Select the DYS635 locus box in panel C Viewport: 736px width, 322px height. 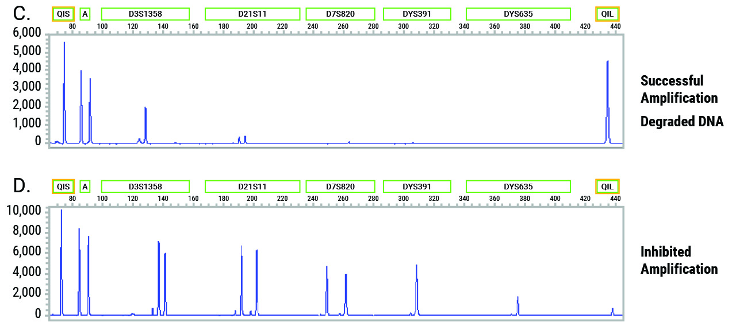[518, 14]
